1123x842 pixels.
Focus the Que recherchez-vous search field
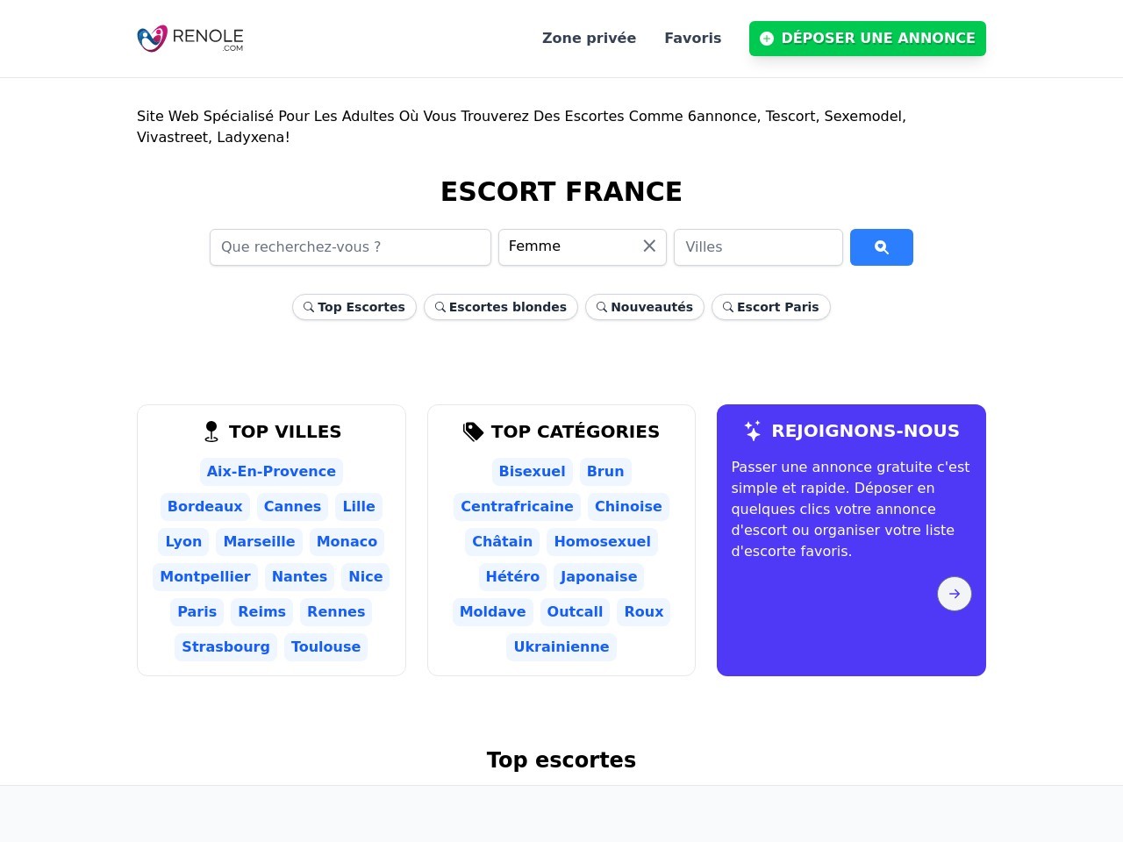tap(350, 247)
